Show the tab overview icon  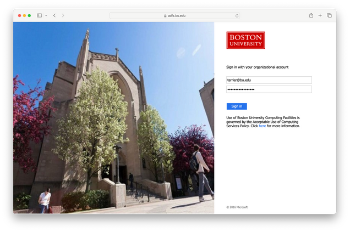point(329,15)
